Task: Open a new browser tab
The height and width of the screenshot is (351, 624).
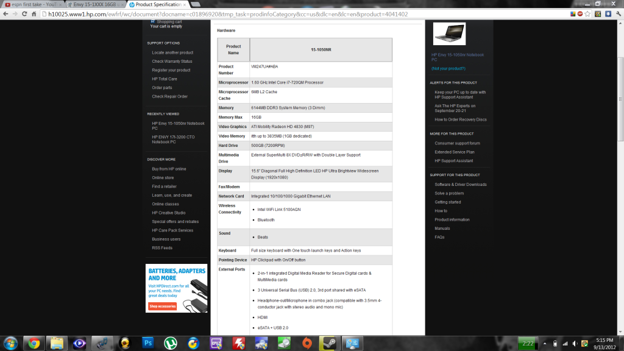Action: pyautogui.click(x=196, y=4)
